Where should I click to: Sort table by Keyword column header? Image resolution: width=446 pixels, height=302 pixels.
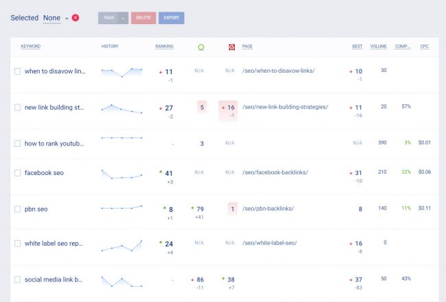(31, 46)
